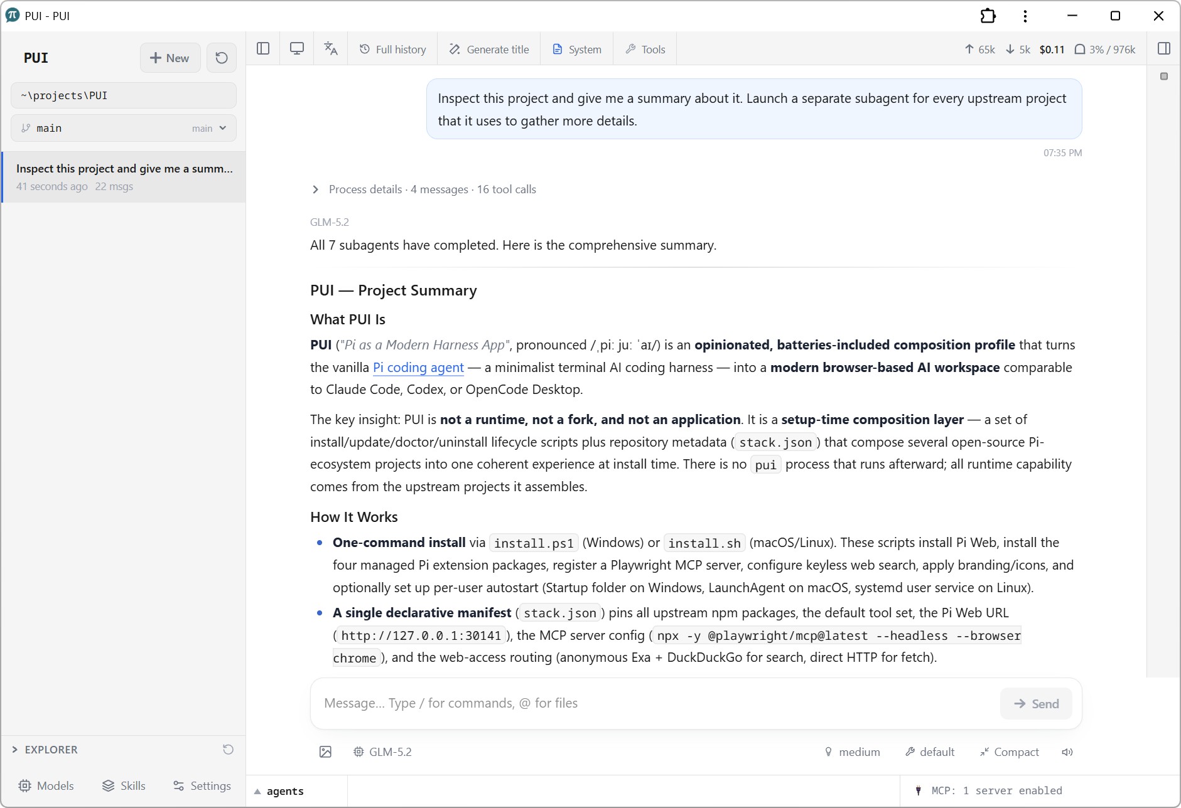Viewport: 1181px width, 808px height.
Task: Select the 'Inspect this project' session
Action: pyautogui.click(x=124, y=177)
